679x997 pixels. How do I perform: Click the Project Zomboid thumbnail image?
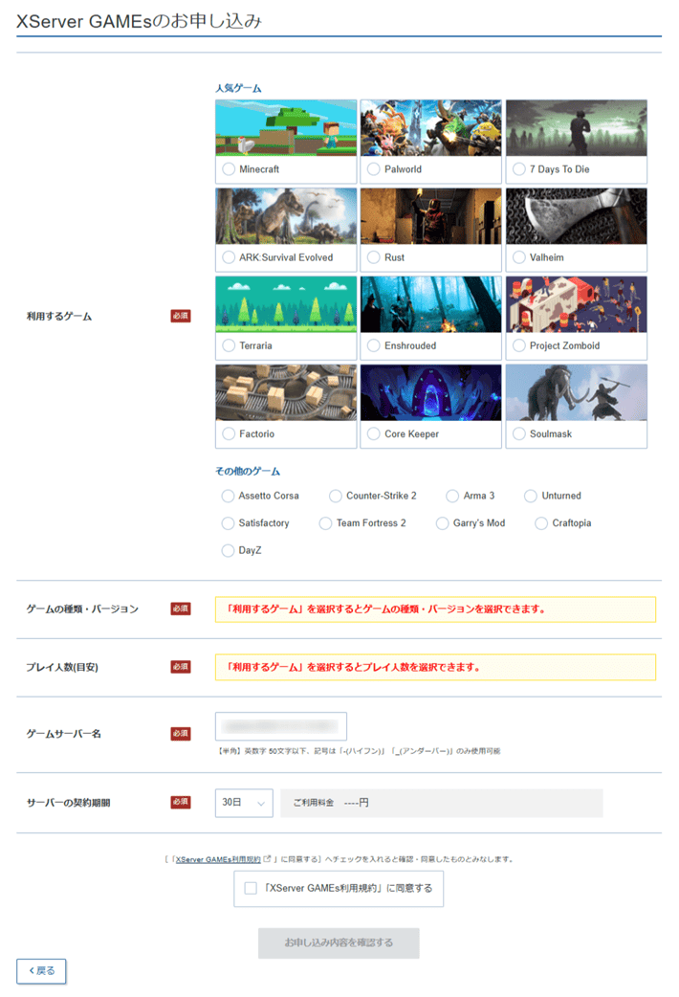577,304
